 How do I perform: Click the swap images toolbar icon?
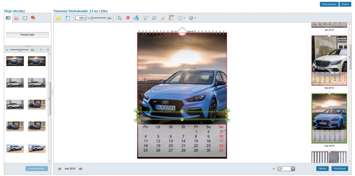(137, 18)
